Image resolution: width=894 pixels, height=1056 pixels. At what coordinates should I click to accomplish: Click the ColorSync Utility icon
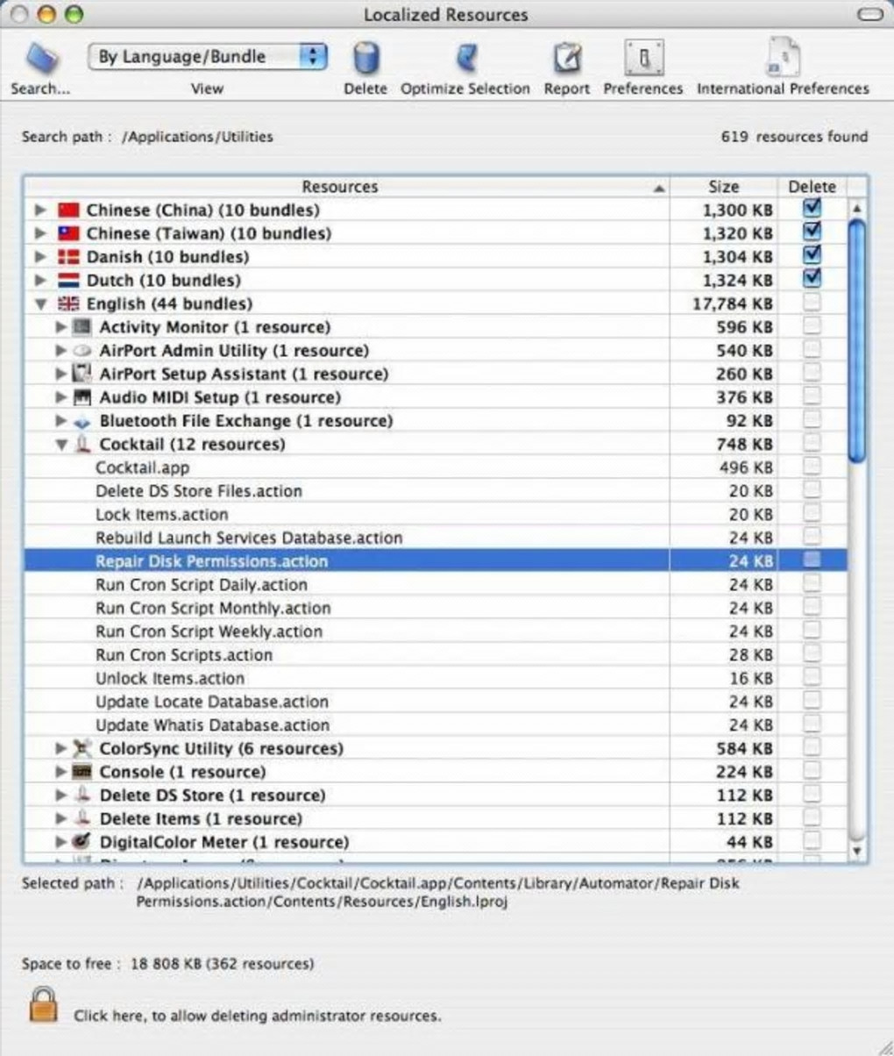(82, 748)
